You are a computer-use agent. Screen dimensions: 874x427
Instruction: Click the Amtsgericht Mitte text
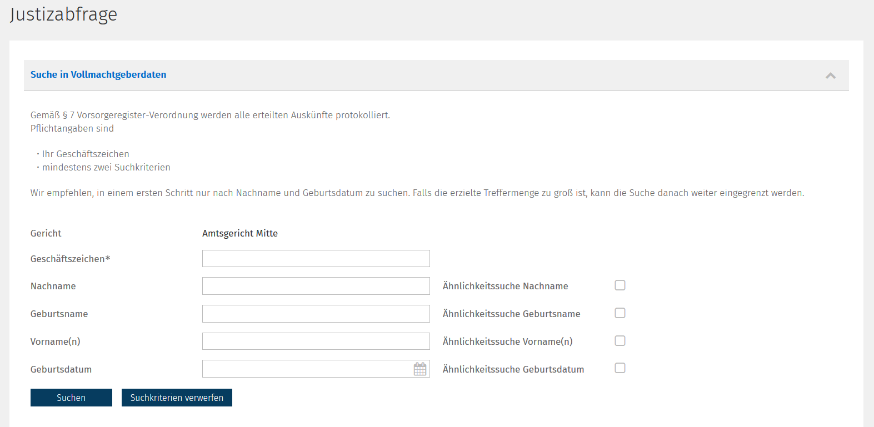point(240,233)
